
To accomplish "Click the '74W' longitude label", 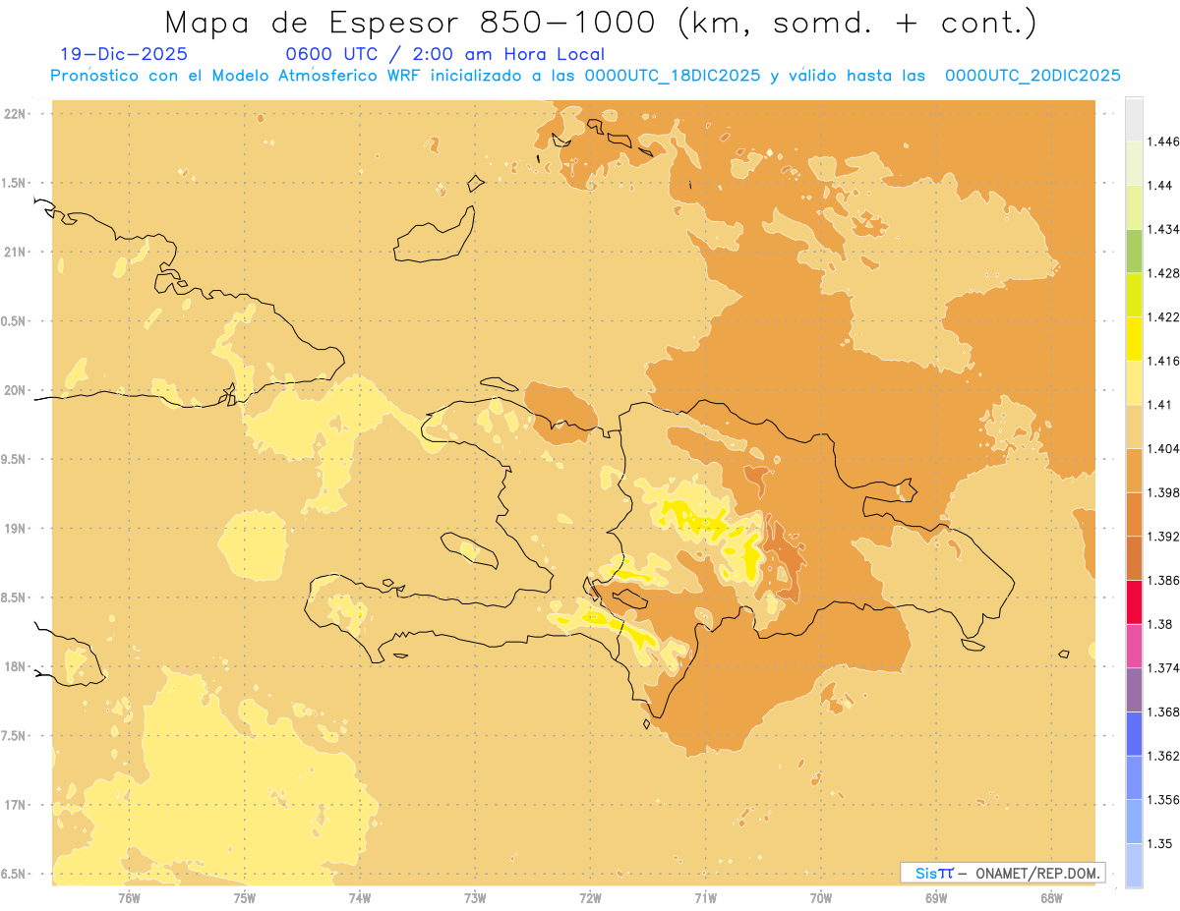I will coord(360,898).
